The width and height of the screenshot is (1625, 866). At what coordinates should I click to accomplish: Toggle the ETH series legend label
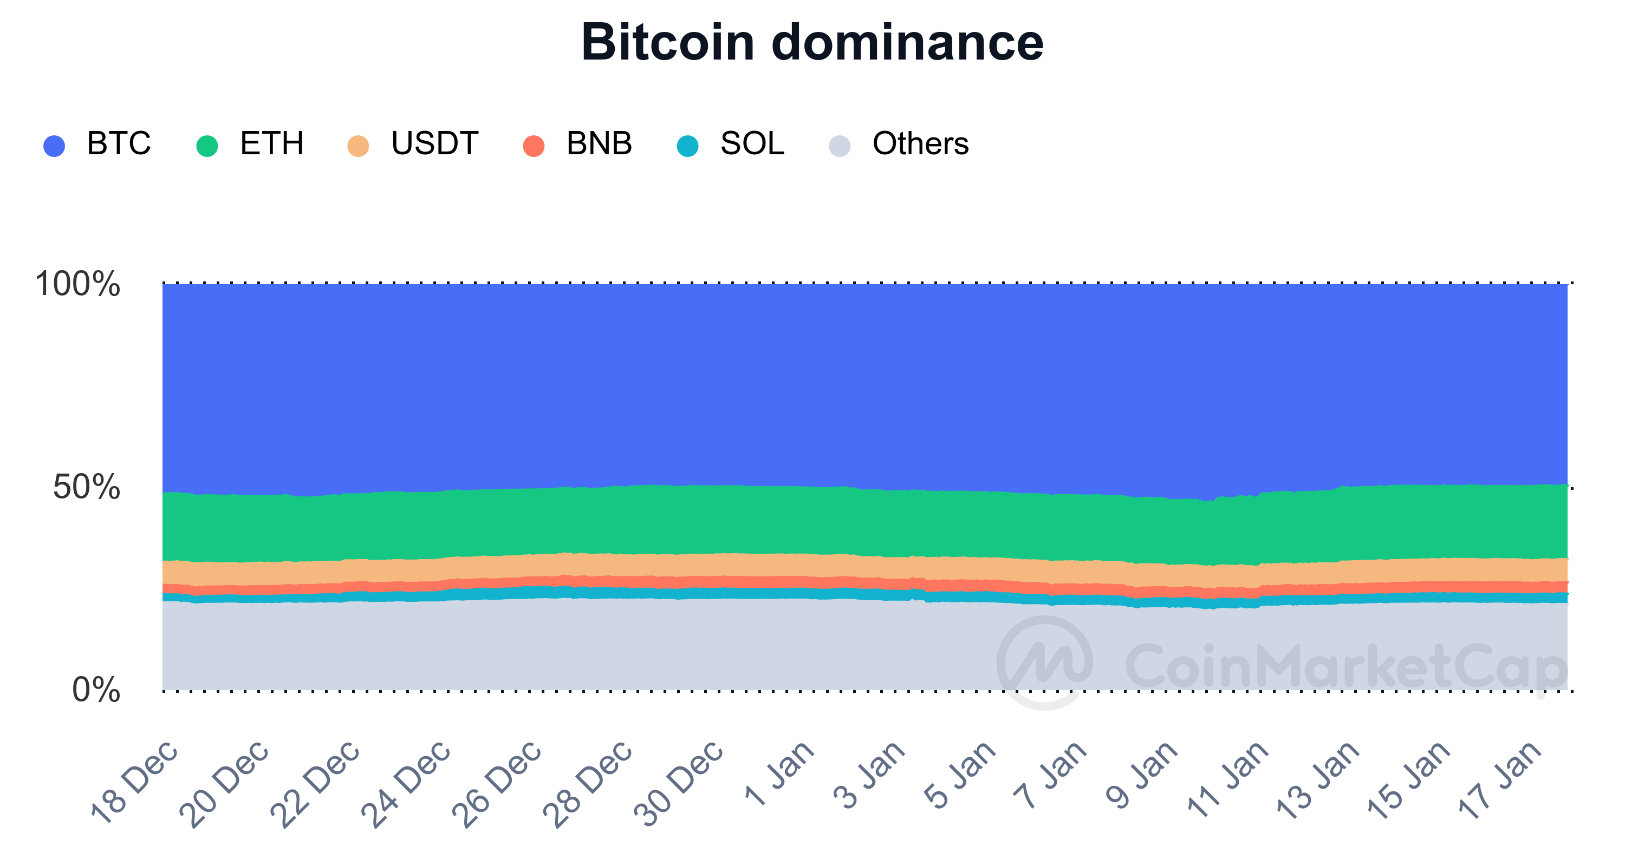(x=272, y=144)
